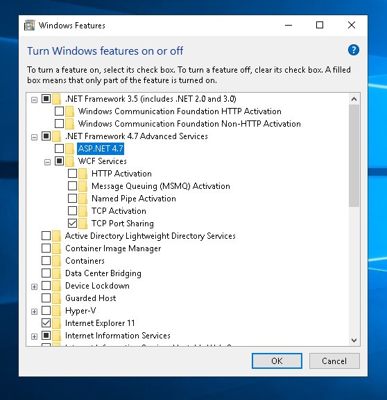The height and width of the screenshot is (400, 387).
Task: Click the scrollbar down arrow in the features list
Action: pyautogui.click(x=354, y=340)
